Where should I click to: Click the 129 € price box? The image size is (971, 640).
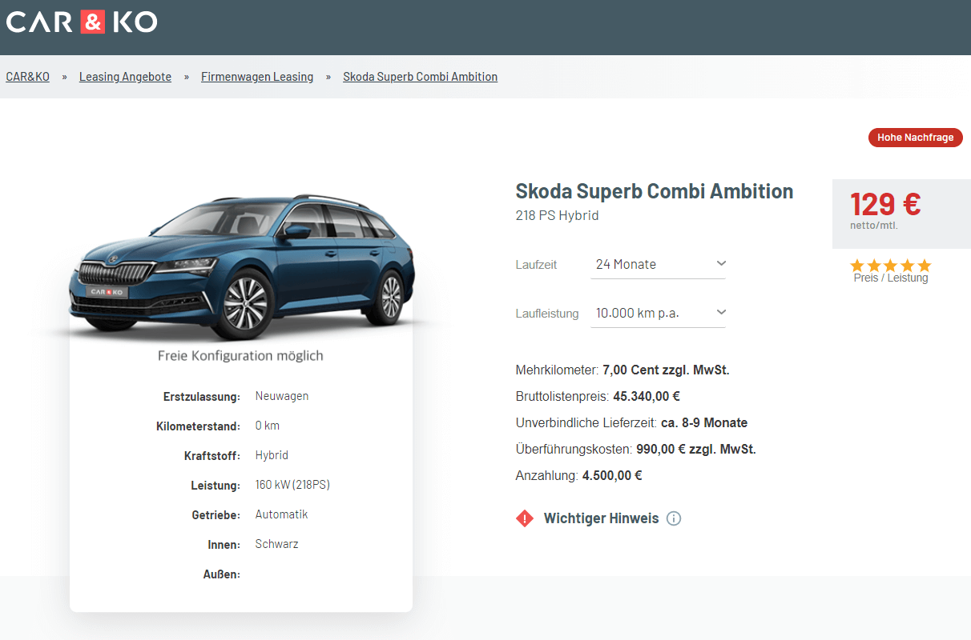point(901,214)
